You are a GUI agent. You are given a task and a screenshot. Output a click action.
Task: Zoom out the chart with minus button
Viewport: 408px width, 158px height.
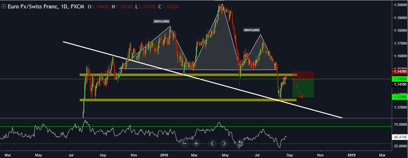click(x=185, y=143)
